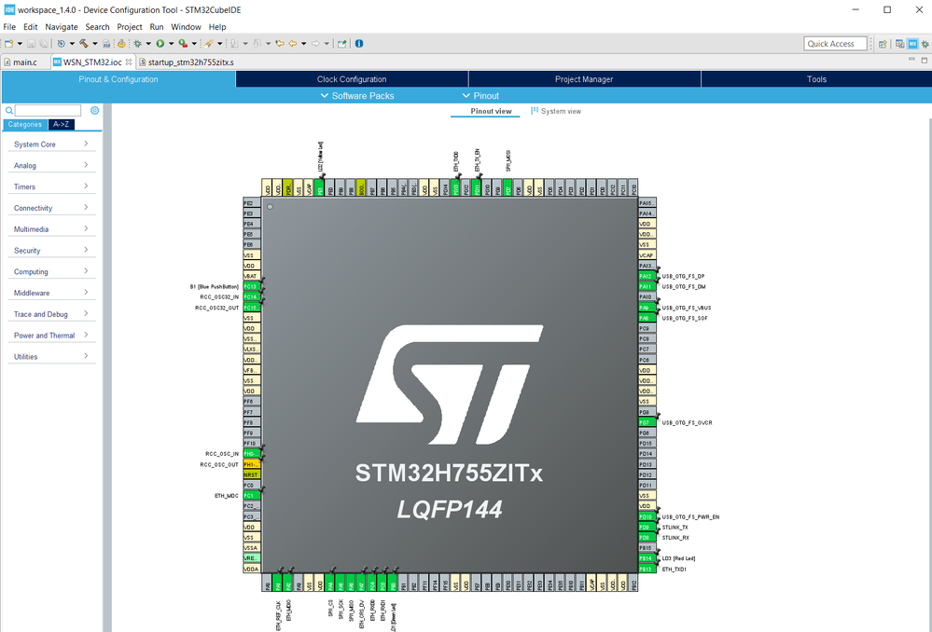This screenshot has height=632, width=932.
Task: Expand the Software Packs dropdown
Action: tap(356, 96)
